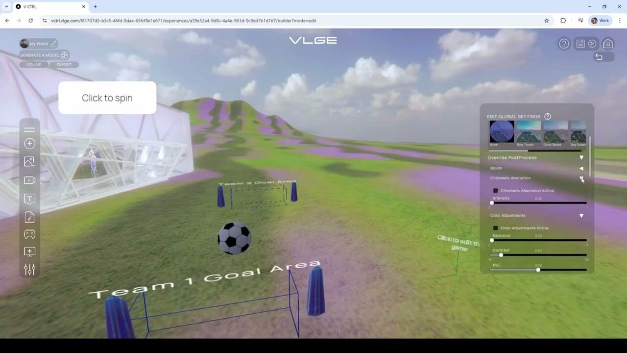Click the EXPORT button
This screenshot has height=353, width=627.
pos(64,65)
